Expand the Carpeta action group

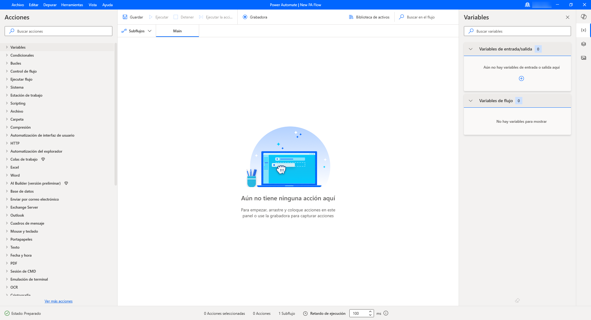point(7,119)
